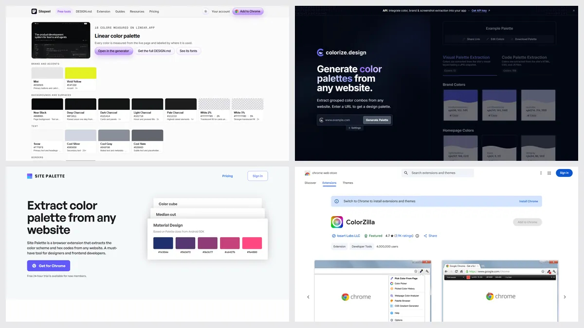
Task: Open DESIGN.md in the Sitepeel navigation
Action: 84,11
